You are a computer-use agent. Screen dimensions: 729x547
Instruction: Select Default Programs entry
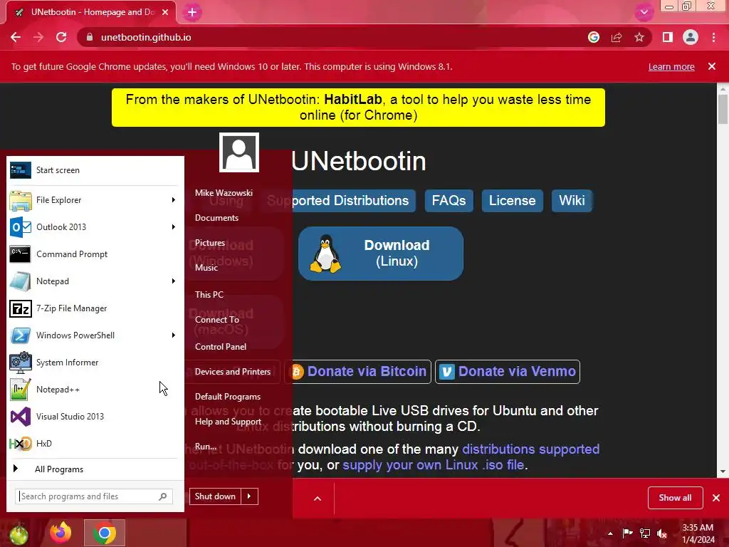pos(228,397)
